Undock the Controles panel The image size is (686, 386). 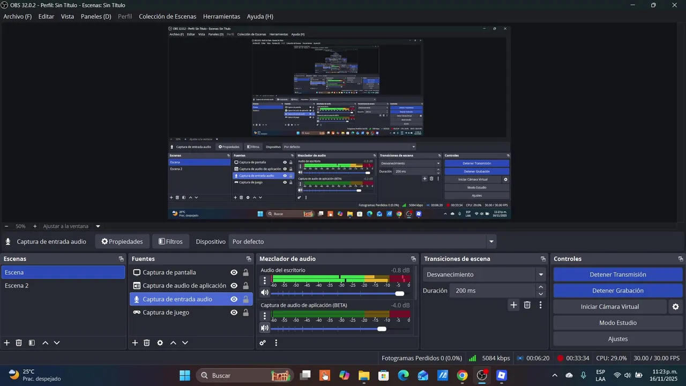pyautogui.click(x=681, y=259)
